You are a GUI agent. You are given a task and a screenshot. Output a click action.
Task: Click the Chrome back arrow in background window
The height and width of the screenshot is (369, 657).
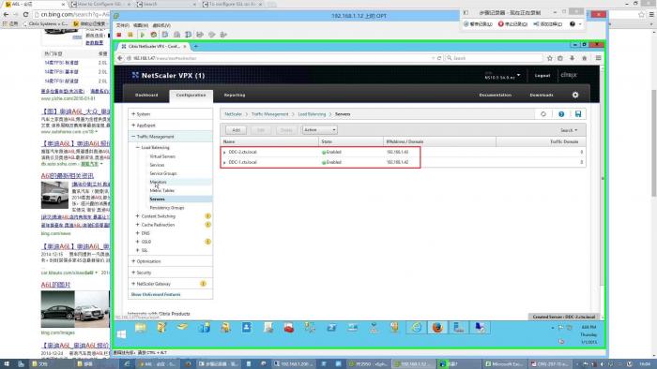click(6, 14)
